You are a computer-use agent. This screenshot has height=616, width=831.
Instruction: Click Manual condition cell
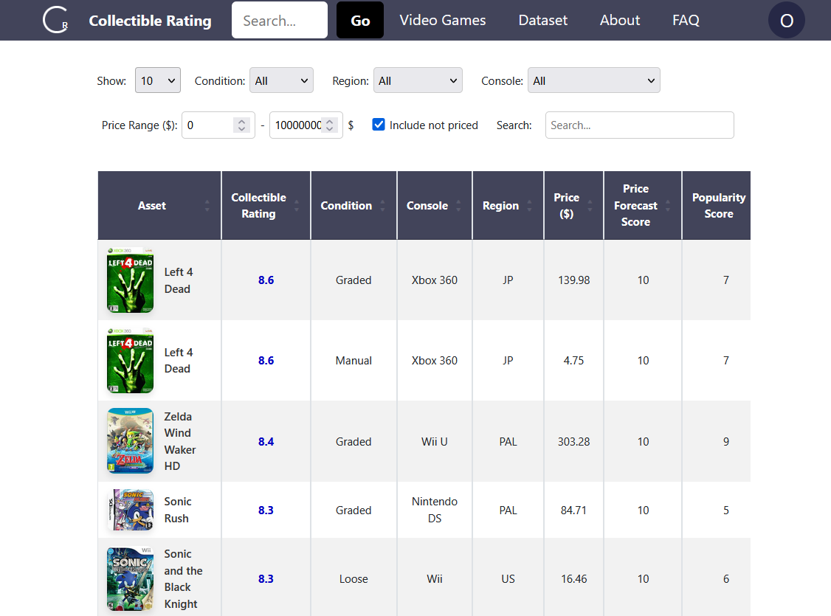click(x=354, y=361)
